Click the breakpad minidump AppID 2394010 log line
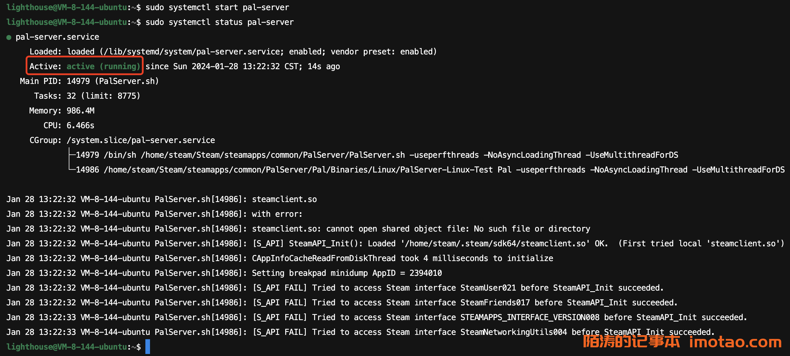 pyautogui.click(x=347, y=273)
